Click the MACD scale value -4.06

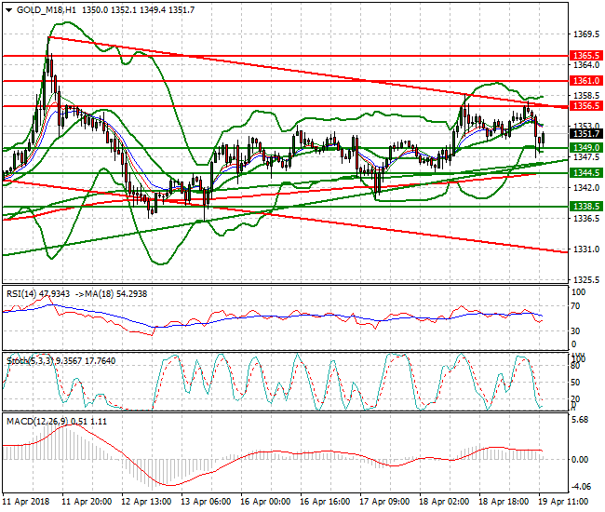pos(580,487)
